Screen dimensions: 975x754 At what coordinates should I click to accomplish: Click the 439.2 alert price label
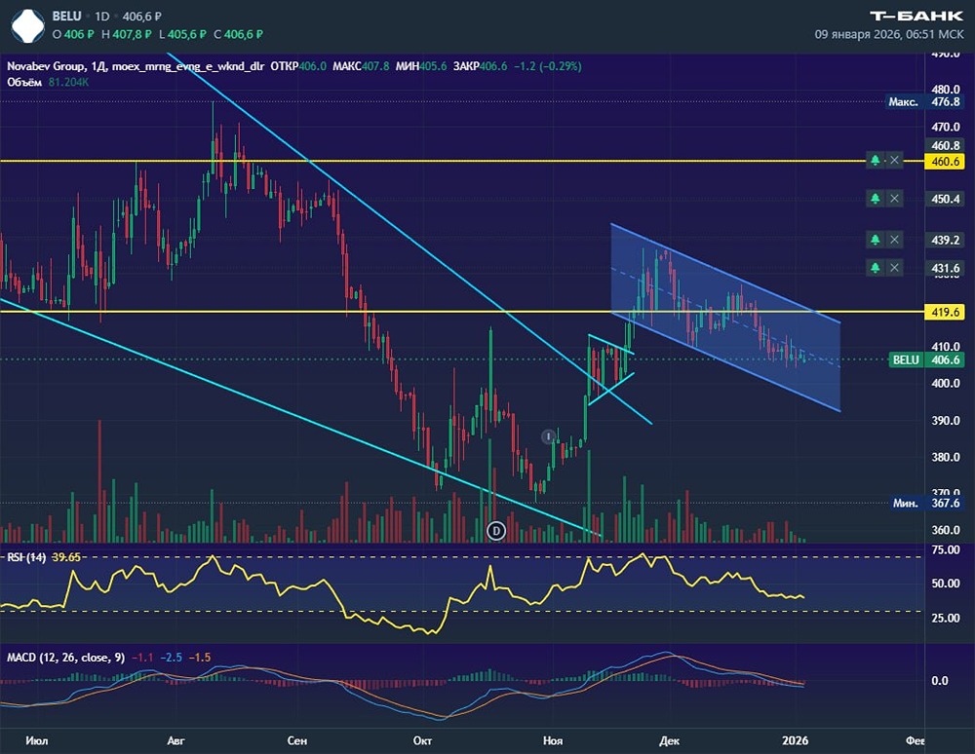945,241
